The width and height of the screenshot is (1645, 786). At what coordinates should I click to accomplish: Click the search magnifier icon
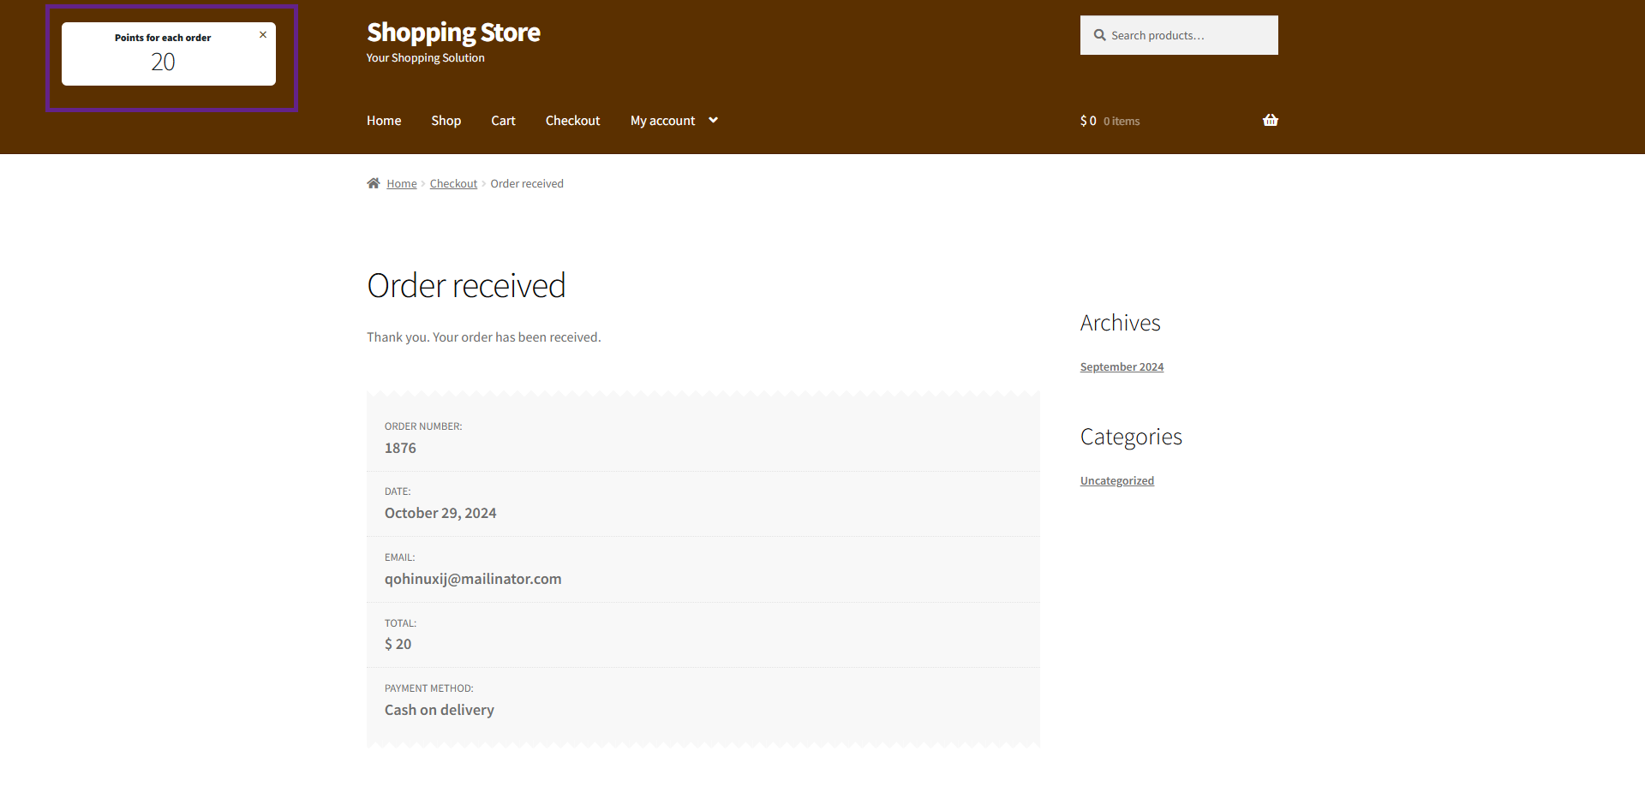click(x=1099, y=35)
